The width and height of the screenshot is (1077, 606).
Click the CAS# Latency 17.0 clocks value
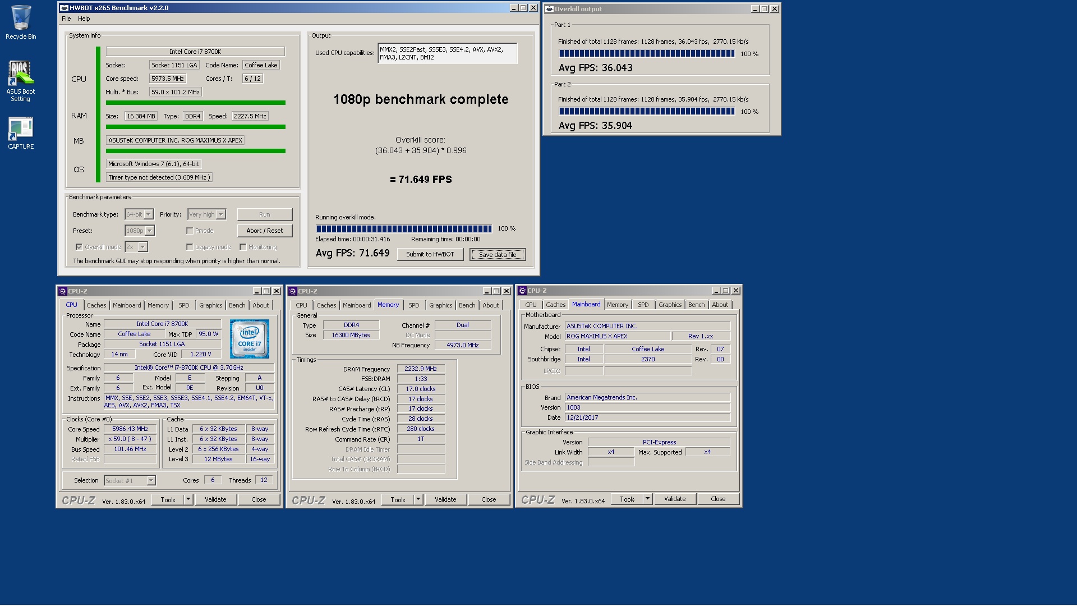421,389
